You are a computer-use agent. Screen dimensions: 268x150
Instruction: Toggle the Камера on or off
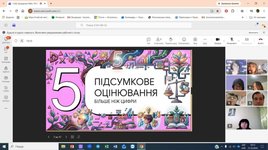tap(217, 41)
